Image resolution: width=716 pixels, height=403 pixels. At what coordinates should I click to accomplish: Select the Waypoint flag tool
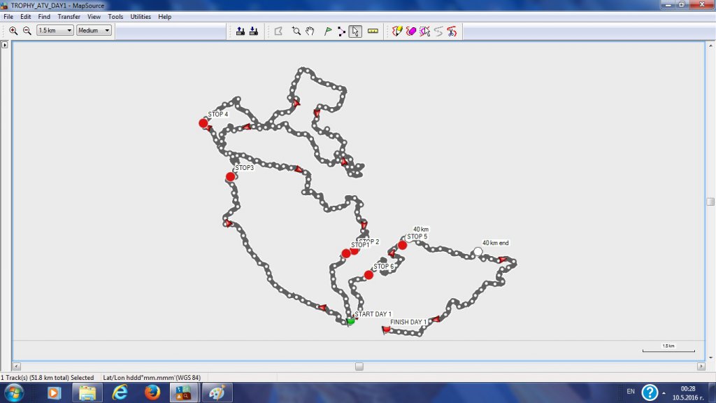[x=327, y=31]
